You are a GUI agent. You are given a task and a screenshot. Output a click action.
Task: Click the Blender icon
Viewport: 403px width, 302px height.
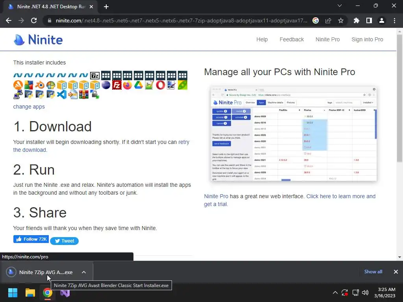(40, 85)
